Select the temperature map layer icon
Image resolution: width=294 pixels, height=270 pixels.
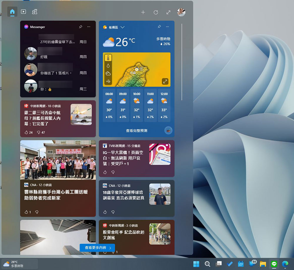[108, 58]
